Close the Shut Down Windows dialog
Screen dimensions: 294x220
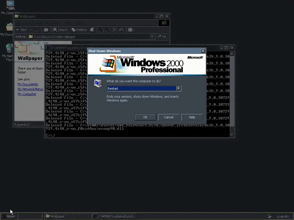[203, 51]
